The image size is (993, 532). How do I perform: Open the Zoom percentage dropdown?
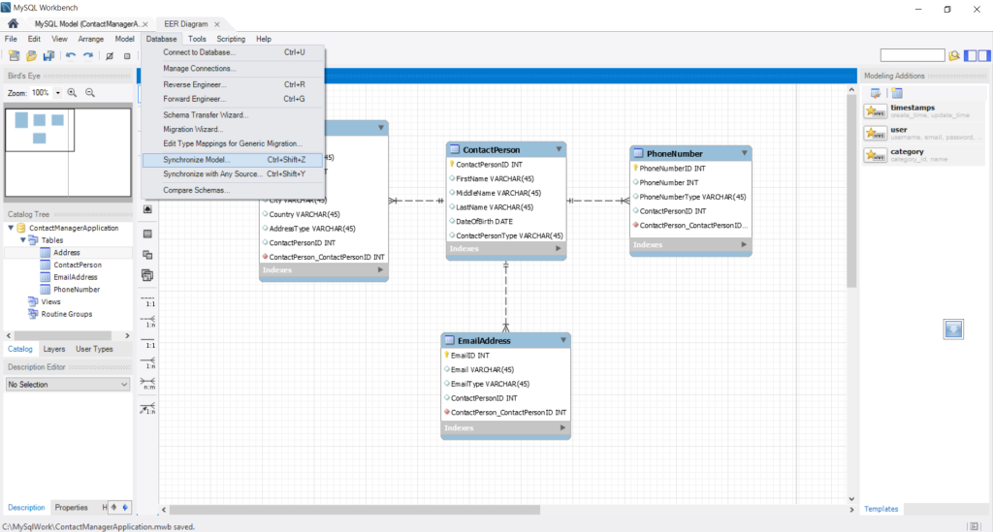point(57,93)
